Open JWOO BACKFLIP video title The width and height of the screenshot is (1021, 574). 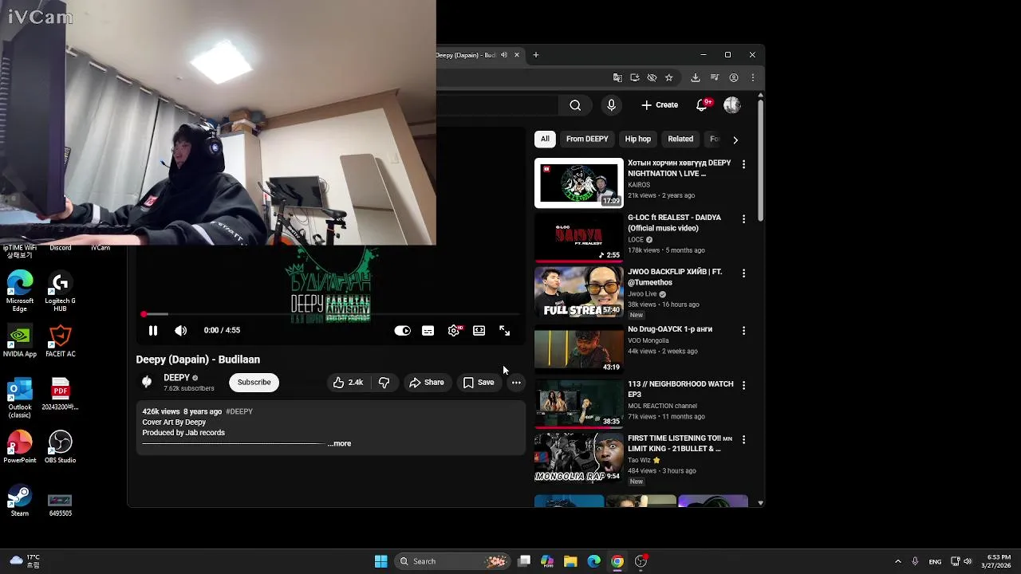pyautogui.click(x=675, y=277)
